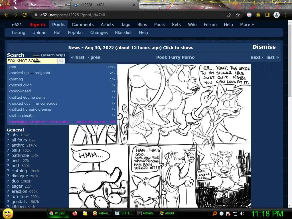Open Help in the Posts sub-menu
The image size is (292, 219).
[x=143, y=33]
